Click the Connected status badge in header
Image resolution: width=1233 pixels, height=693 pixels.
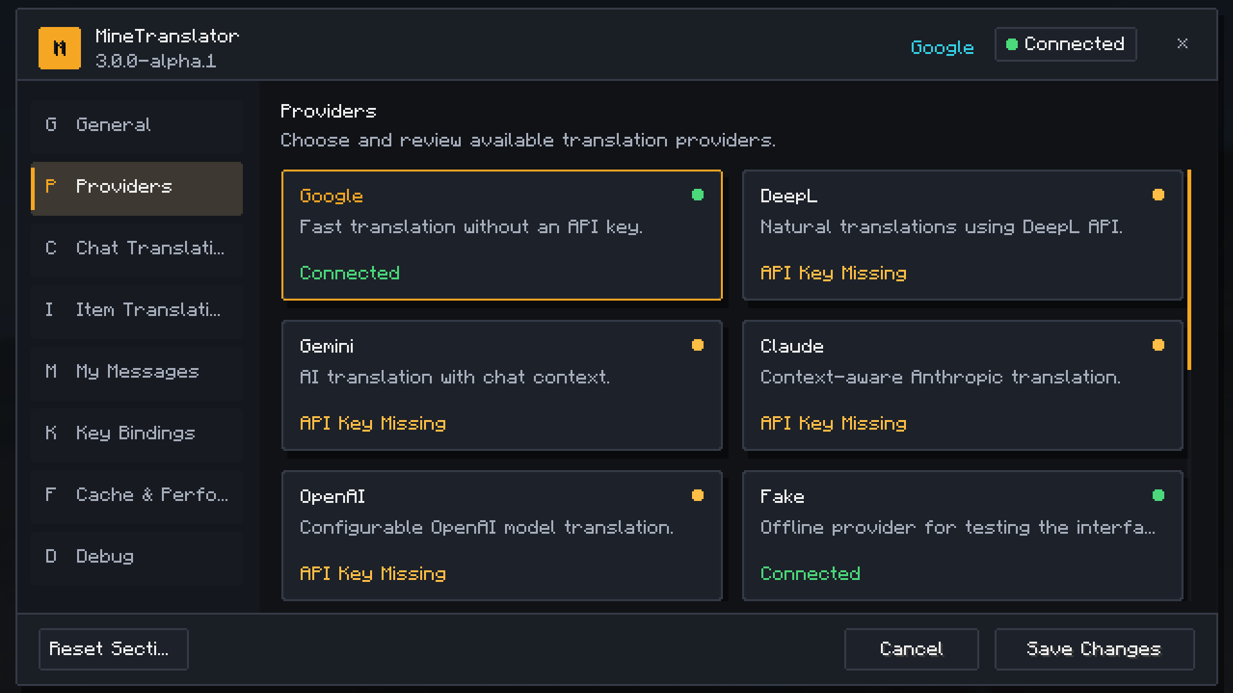pos(1065,44)
